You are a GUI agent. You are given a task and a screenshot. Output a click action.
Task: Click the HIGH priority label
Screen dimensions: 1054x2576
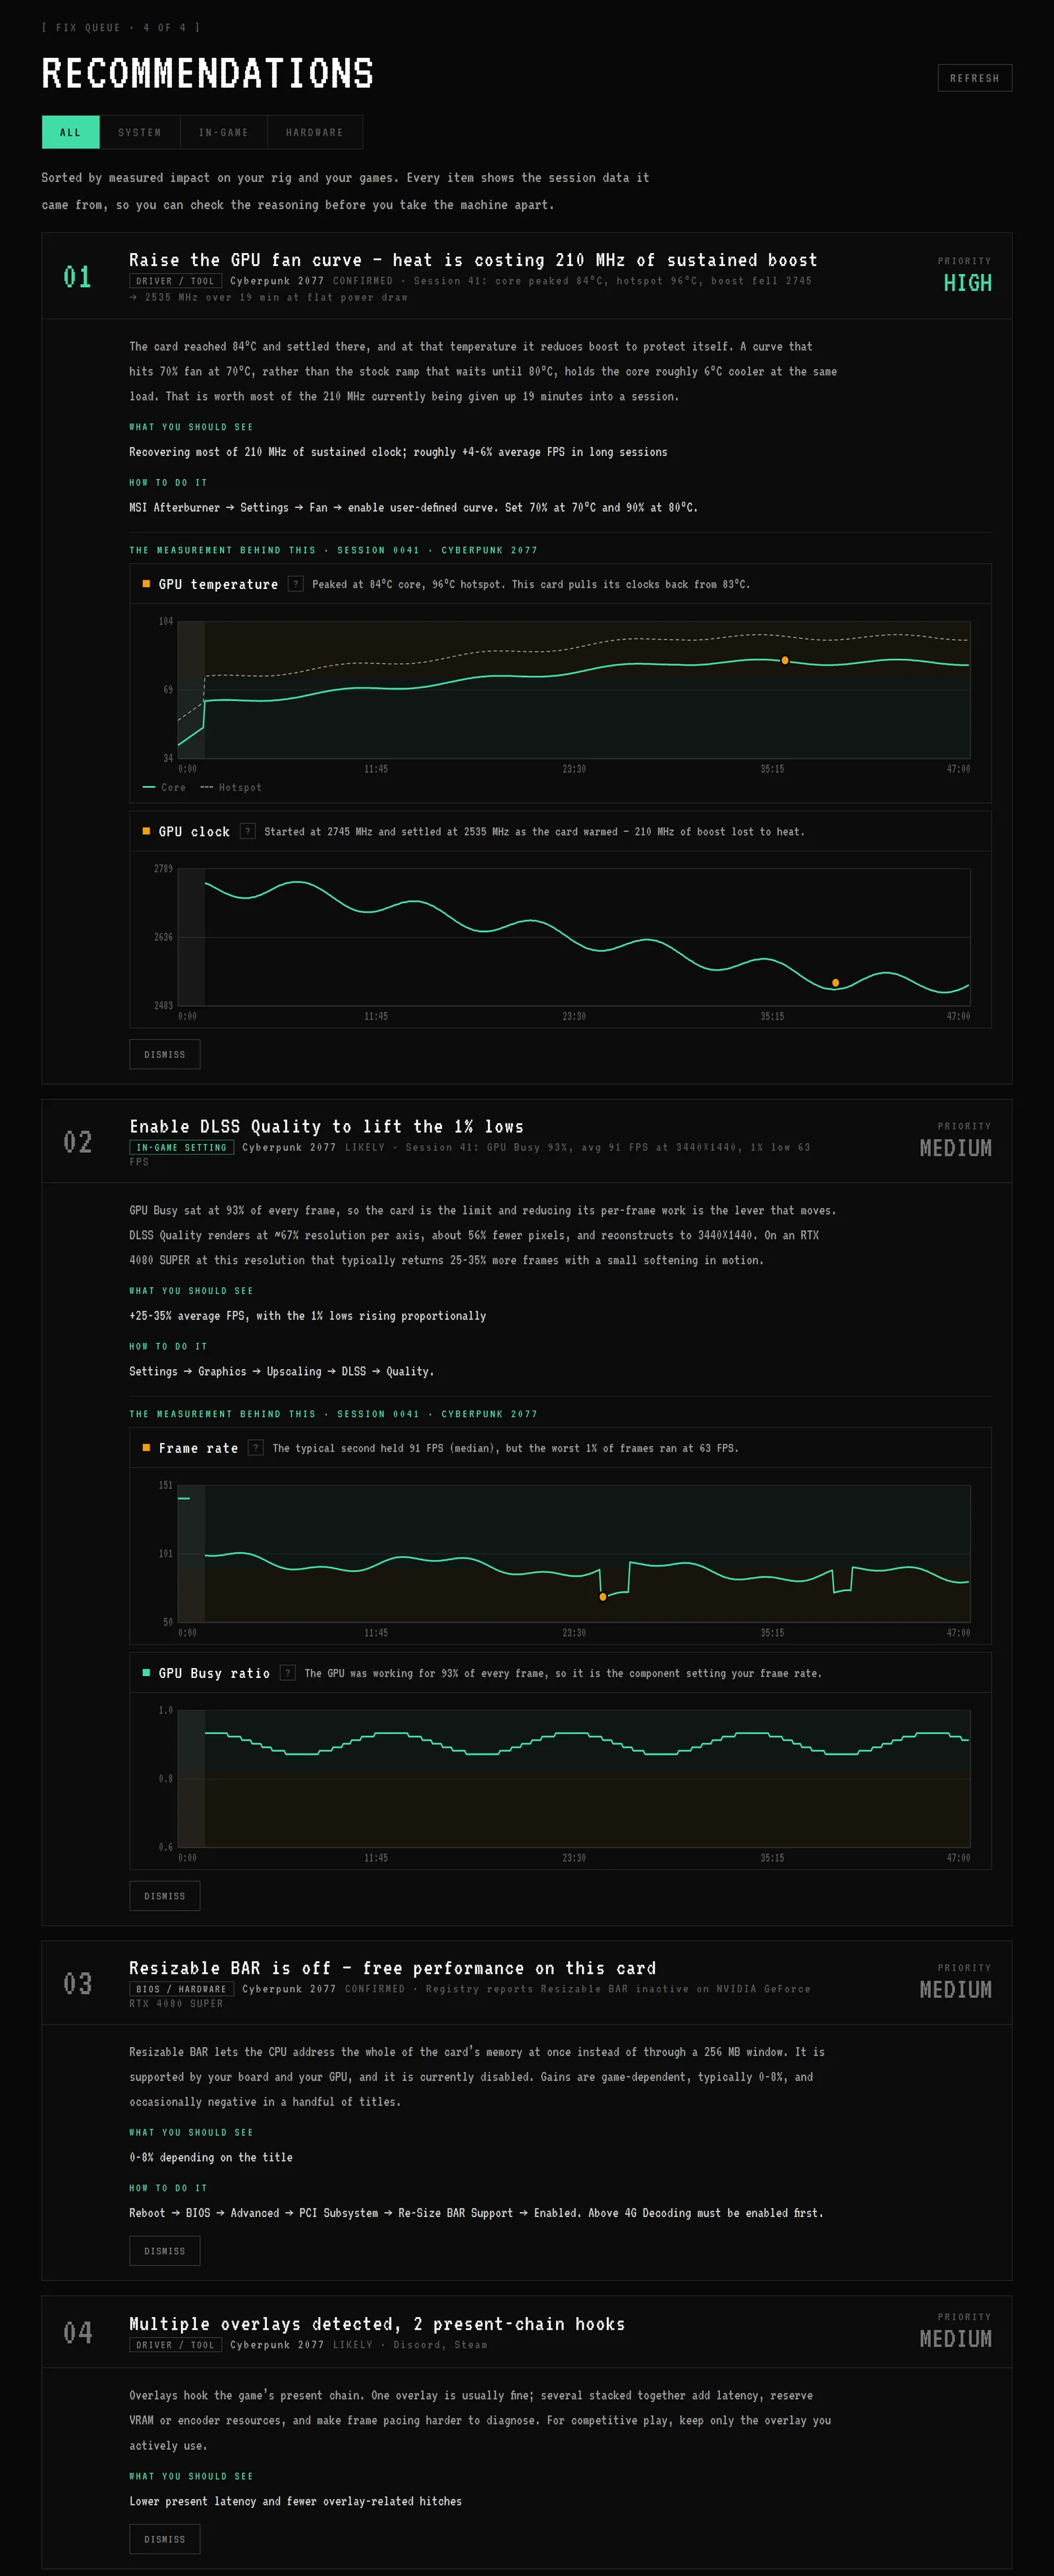click(967, 283)
